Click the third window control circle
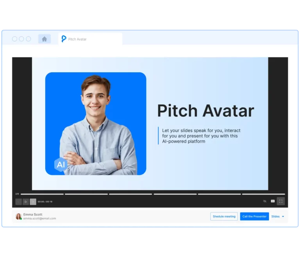 [x=28, y=39]
